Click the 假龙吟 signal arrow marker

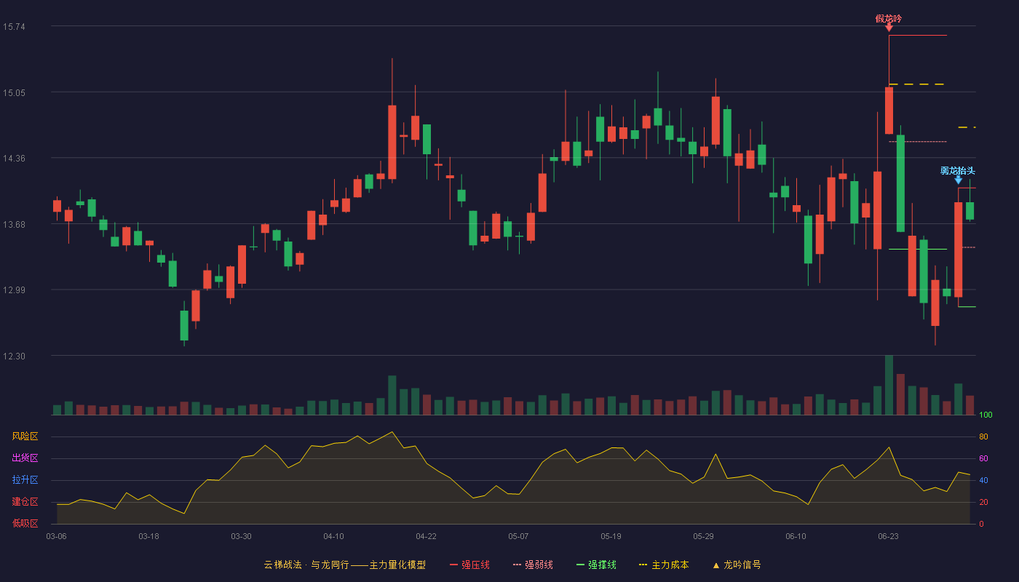pos(889,28)
